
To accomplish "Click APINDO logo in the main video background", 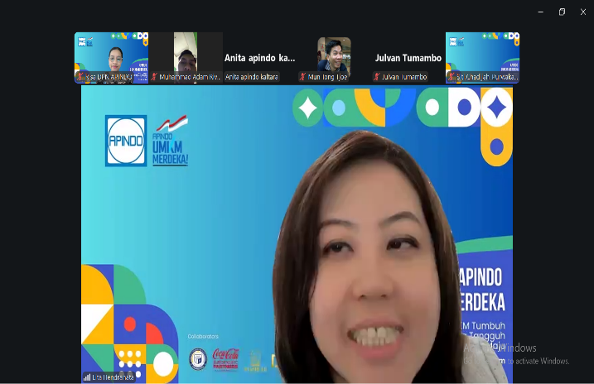I will pos(126,141).
